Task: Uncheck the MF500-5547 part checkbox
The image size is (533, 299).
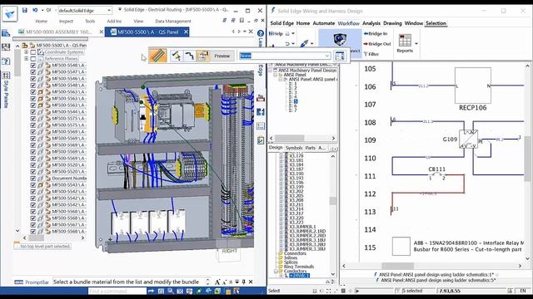Action: (x=33, y=72)
